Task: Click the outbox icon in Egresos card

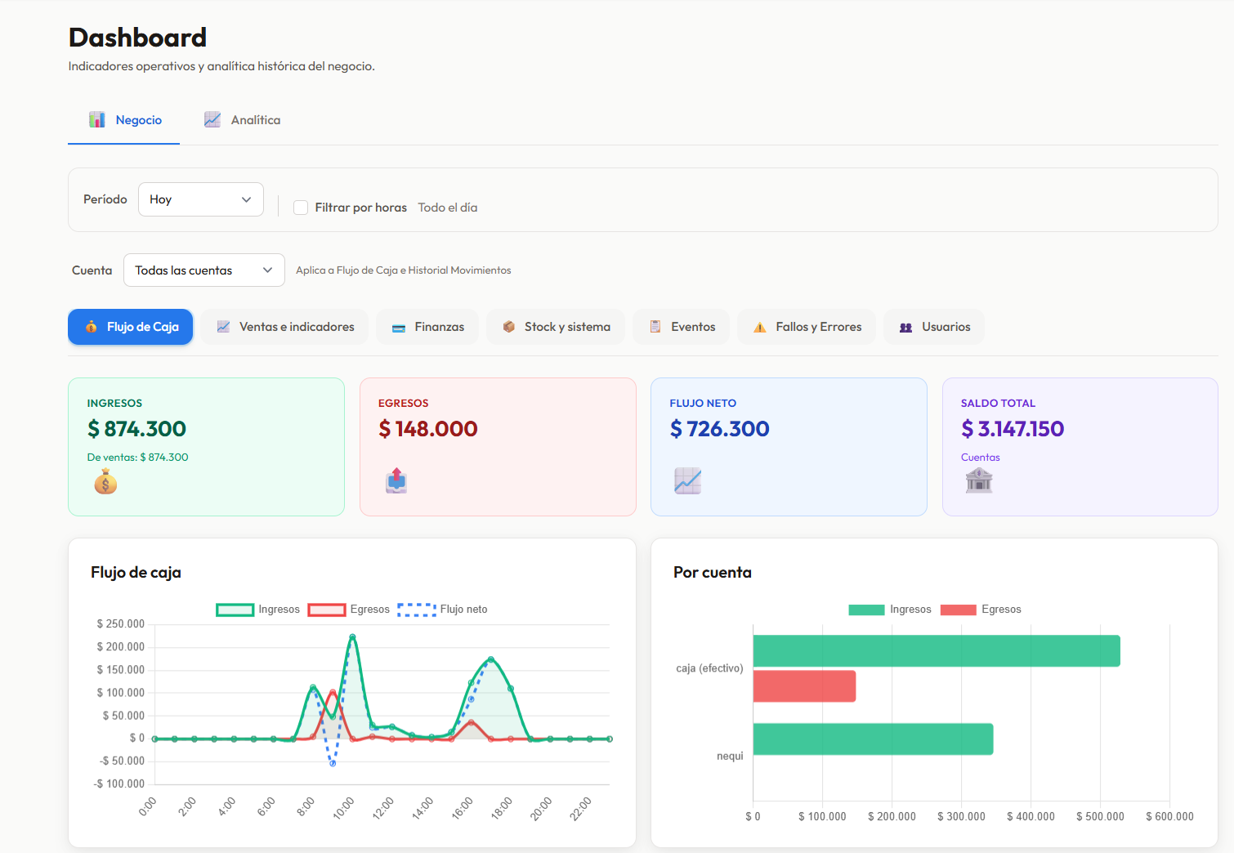Action: pos(396,480)
